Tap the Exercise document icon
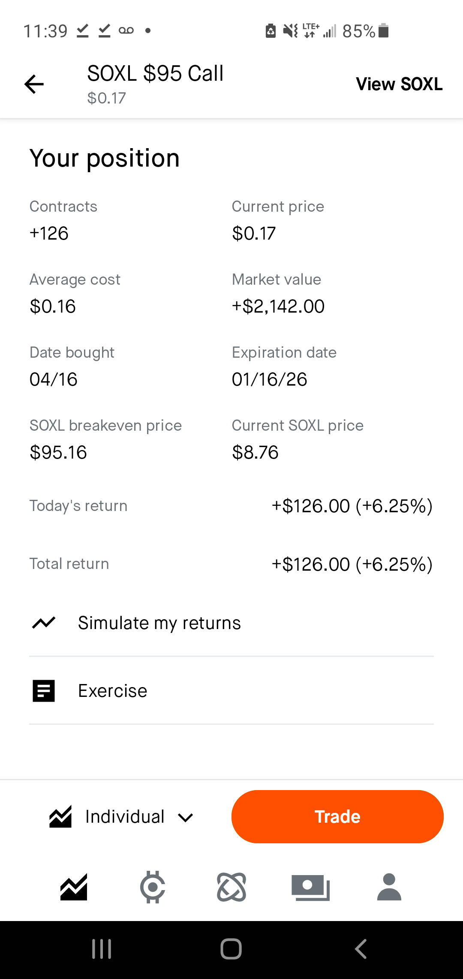The width and height of the screenshot is (463, 979). (44, 691)
